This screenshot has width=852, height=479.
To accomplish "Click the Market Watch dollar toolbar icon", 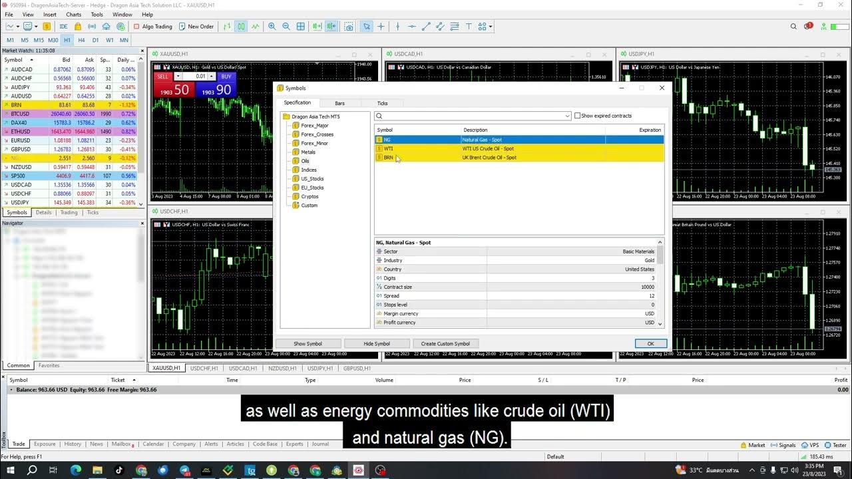I will coord(47,27).
